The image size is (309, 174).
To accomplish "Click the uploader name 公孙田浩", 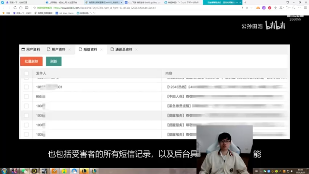I will pyautogui.click(x=252, y=26).
